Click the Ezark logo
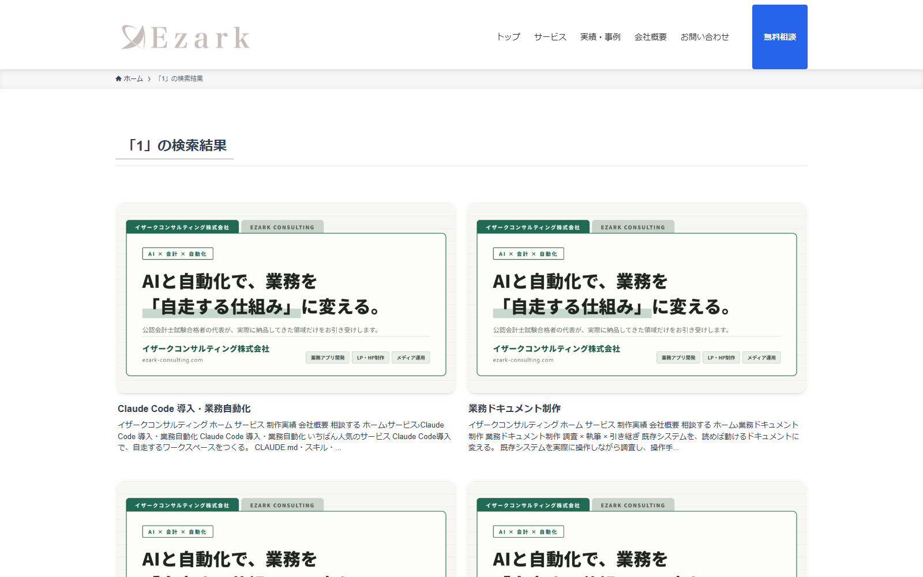923x577 pixels. pyautogui.click(x=186, y=37)
